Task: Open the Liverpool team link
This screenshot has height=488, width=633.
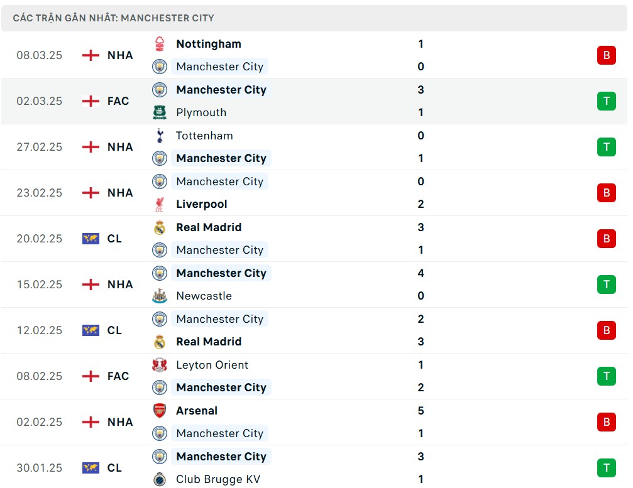Action: pyautogui.click(x=202, y=204)
